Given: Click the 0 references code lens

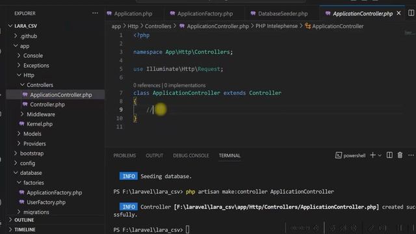Looking at the screenshot, I should pyautogui.click(x=147, y=85).
